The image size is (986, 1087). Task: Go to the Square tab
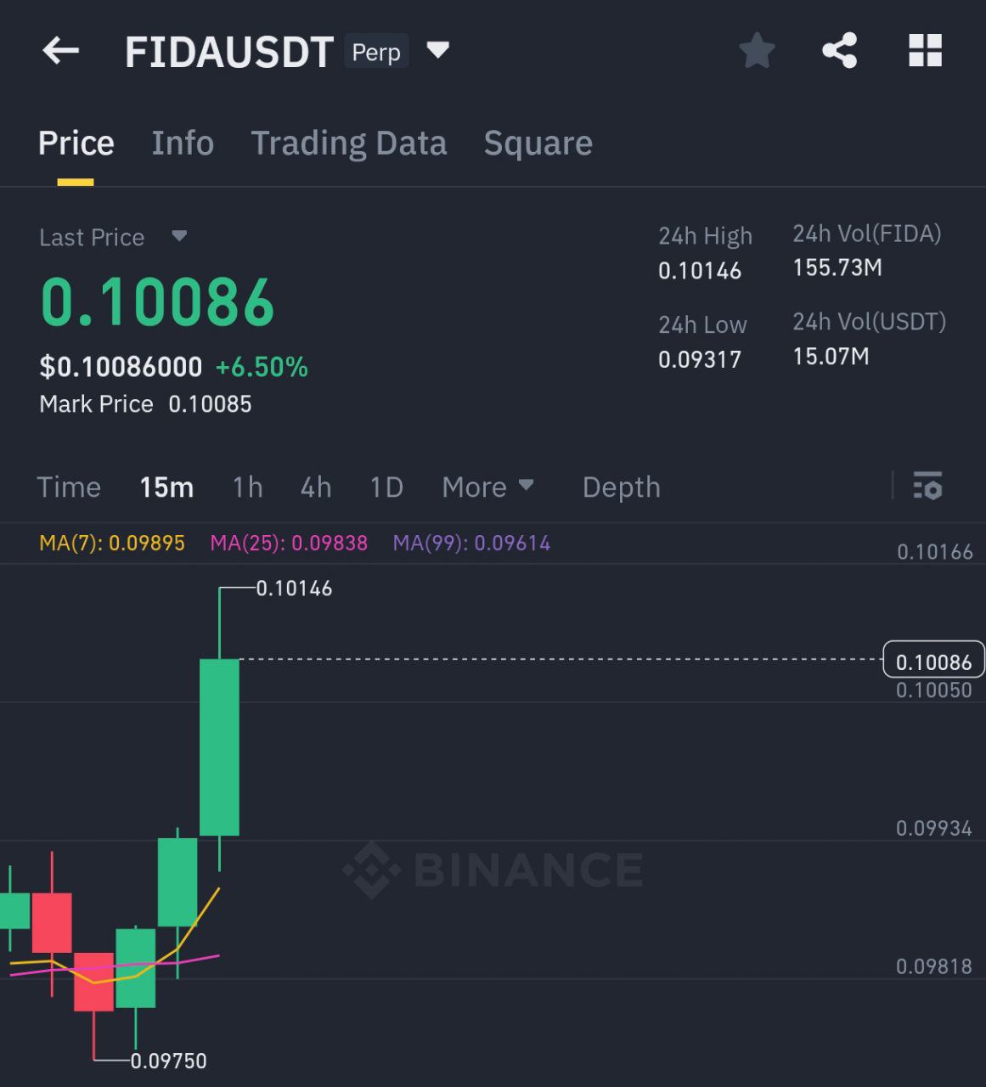(x=538, y=144)
